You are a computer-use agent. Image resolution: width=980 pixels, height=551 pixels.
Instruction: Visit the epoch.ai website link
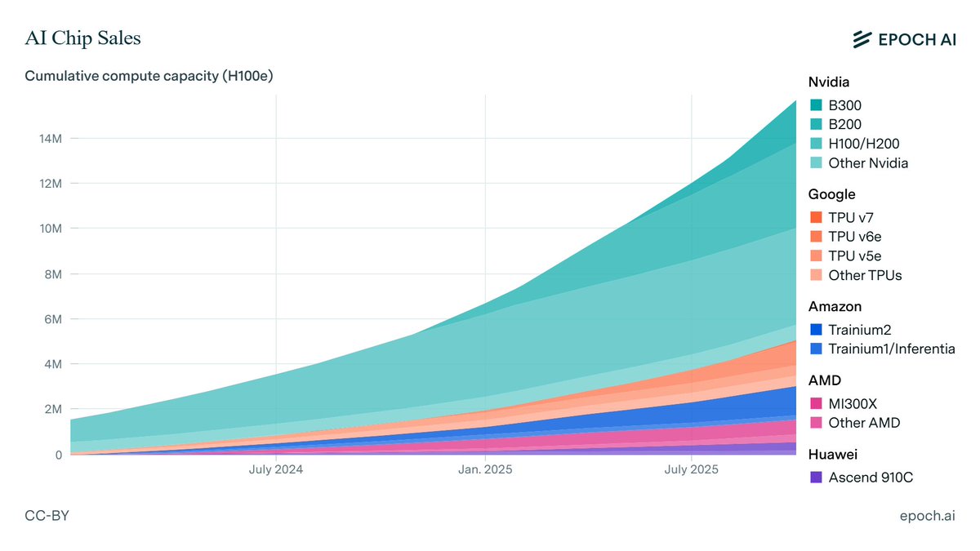click(x=928, y=515)
